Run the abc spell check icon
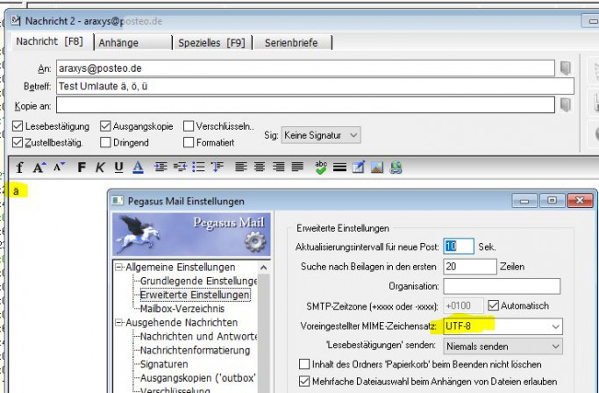Image resolution: width=599 pixels, height=393 pixels. 321,167
